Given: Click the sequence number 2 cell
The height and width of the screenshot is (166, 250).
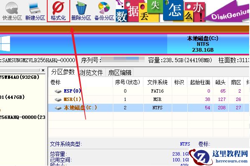Looking at the screenshot, I should coord(125,108).
